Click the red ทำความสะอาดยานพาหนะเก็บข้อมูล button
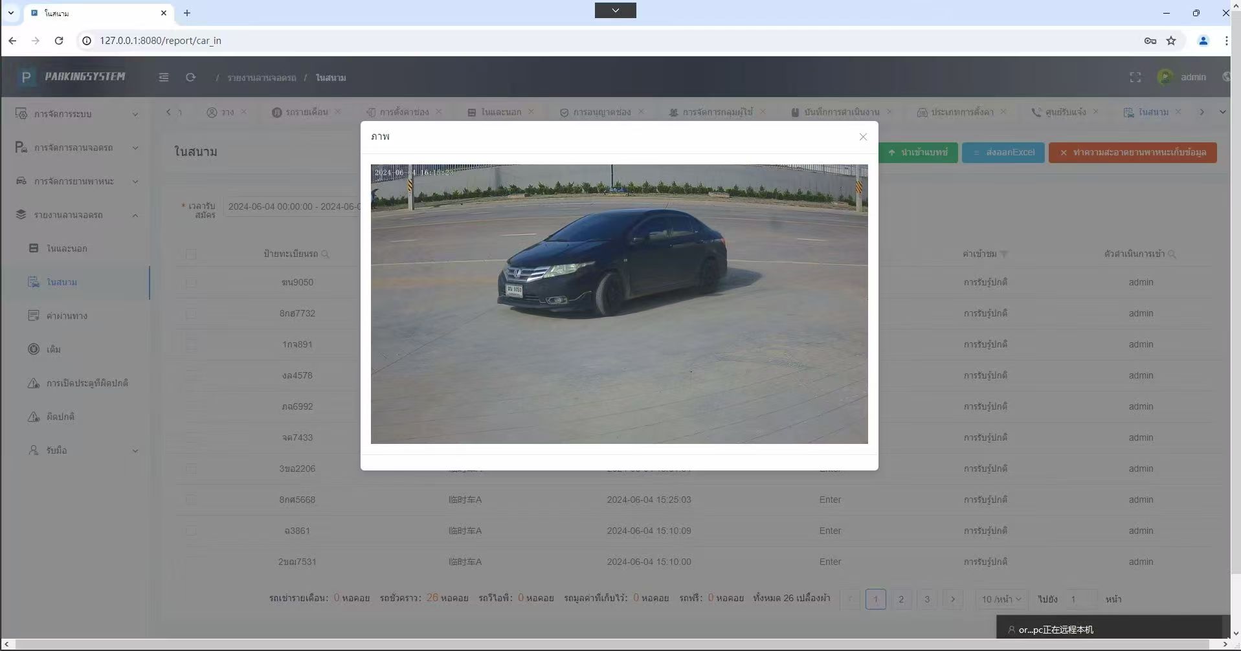This screenshot has width=1241, height=651. 1132,153
